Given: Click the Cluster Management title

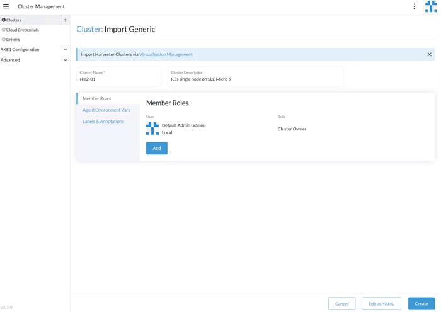Looking at the screenshot, I should (41, 6).
